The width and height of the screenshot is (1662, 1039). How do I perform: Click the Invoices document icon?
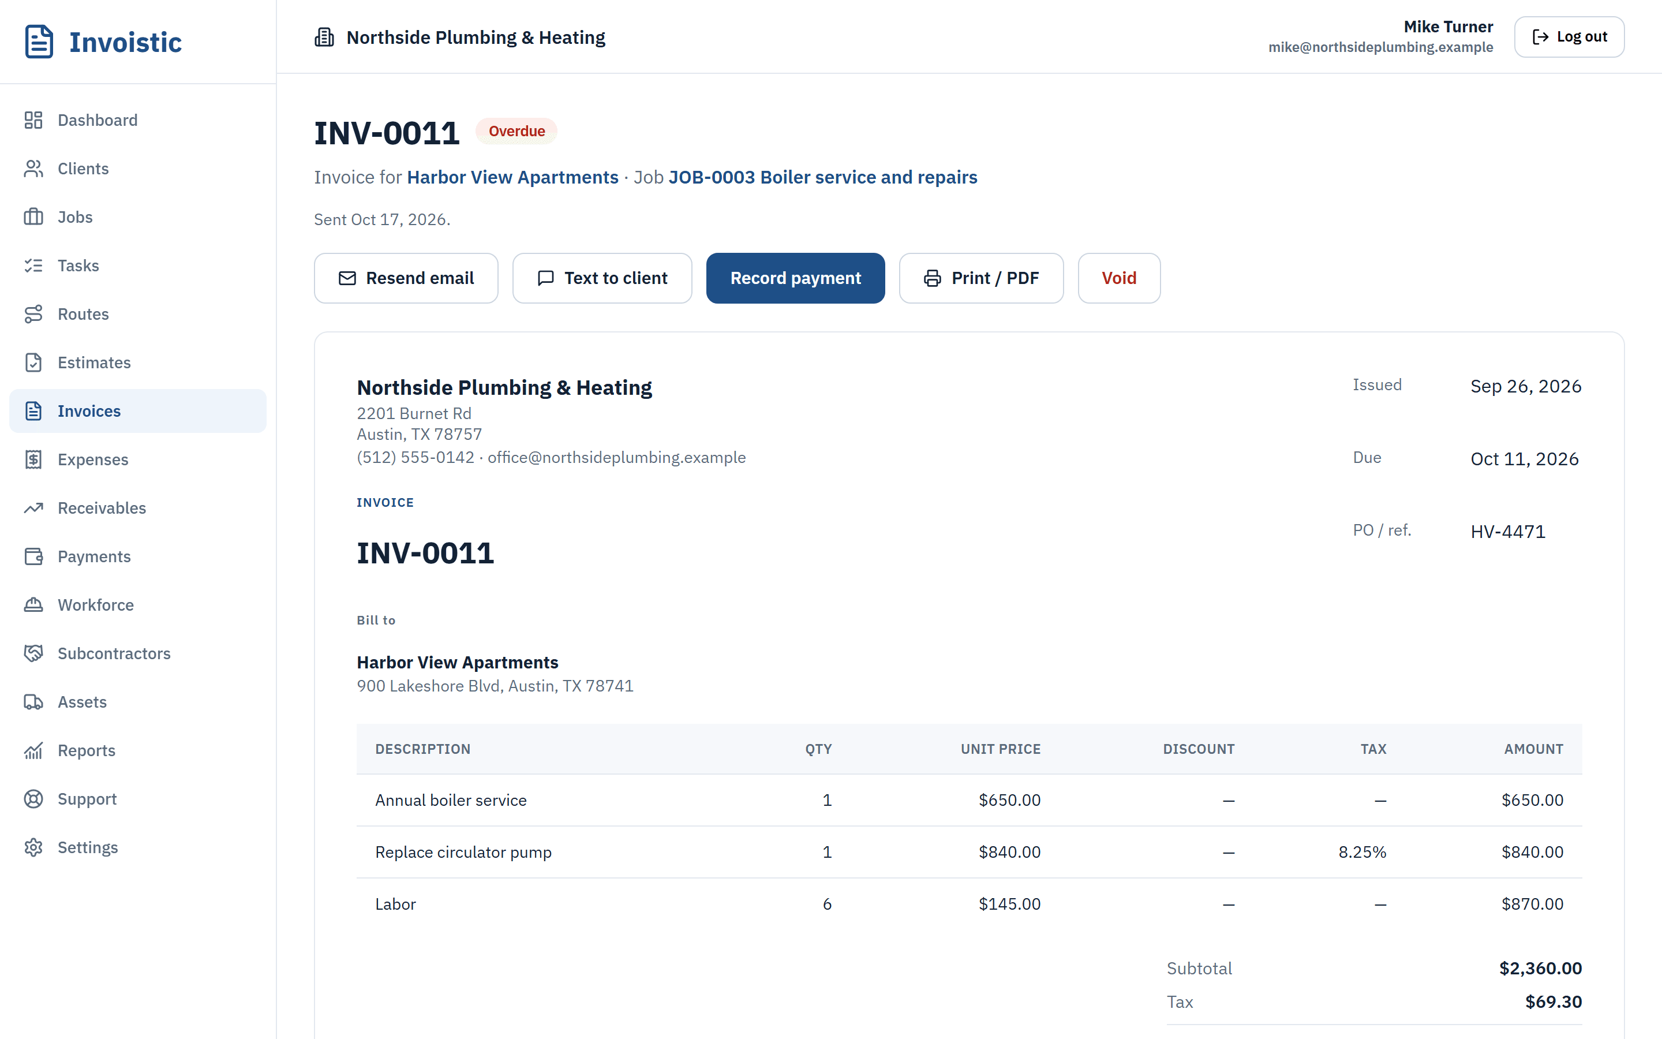tap(33, 411)
